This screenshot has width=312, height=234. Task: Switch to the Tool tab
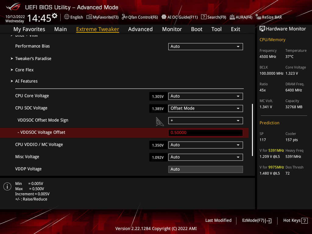217,29
